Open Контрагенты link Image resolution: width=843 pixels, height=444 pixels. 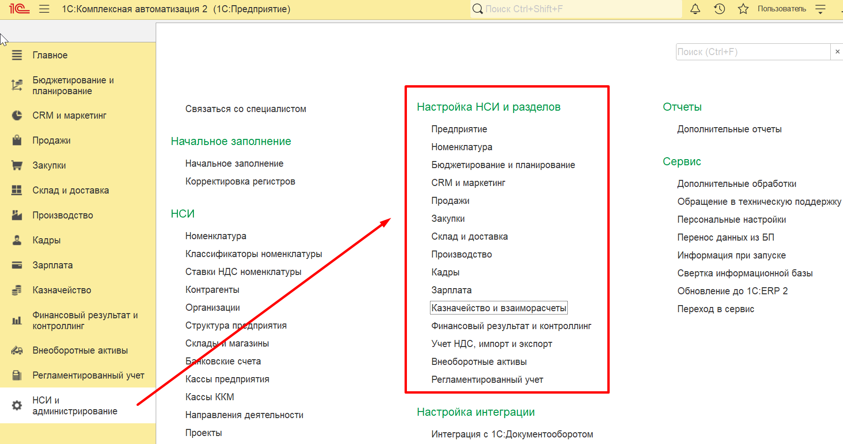pyautogui.click(x=212, y=290)
